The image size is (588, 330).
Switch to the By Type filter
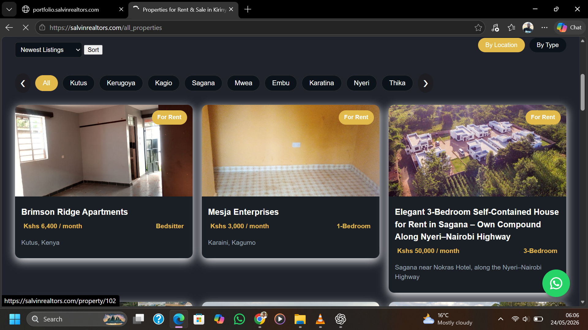coord(548,45)
